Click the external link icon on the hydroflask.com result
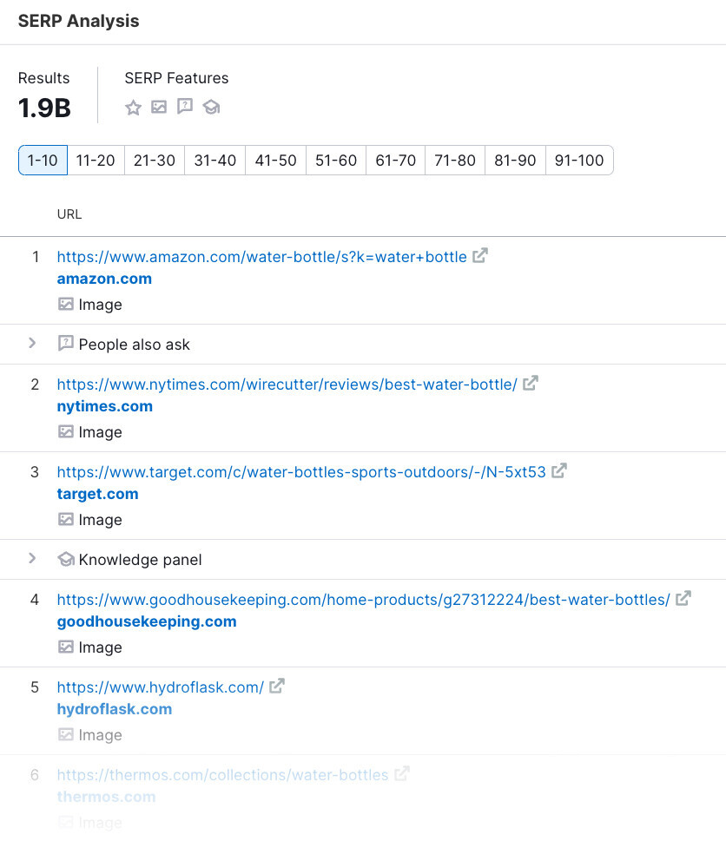726x841 pixels. coord(277,686)
